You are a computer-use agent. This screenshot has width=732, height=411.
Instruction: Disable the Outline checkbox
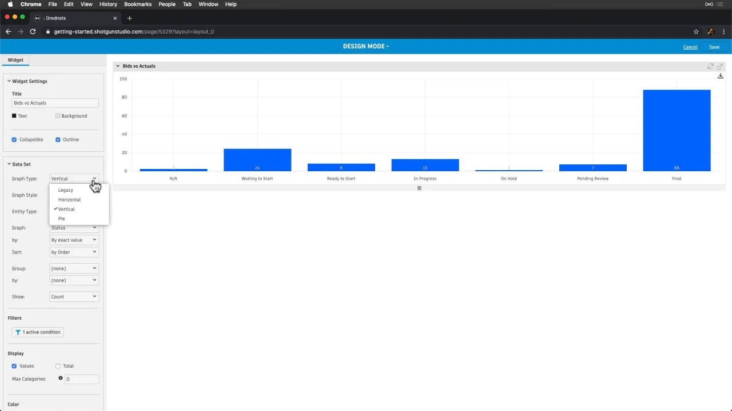(58, 139)
